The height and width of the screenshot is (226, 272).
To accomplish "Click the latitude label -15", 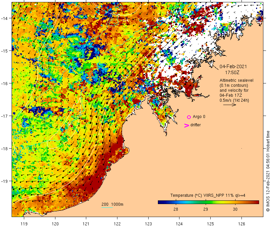I will coord(4,51).
